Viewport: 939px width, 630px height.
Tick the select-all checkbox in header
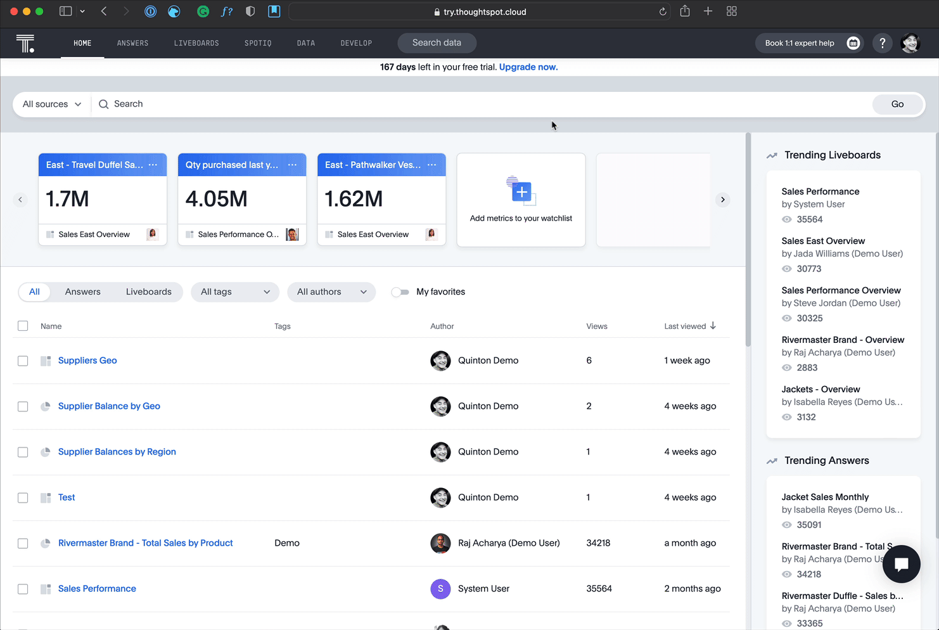(x=23, y=326)
